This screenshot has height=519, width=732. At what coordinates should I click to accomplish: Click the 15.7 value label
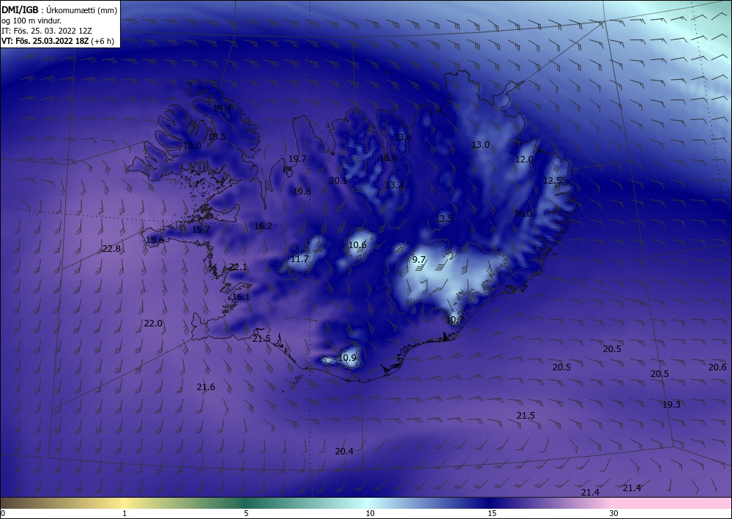pyautogui.click(x=201, y=230)
